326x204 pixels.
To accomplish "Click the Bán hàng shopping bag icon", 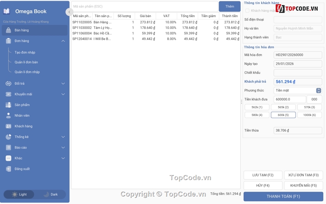I will point(8,30).
